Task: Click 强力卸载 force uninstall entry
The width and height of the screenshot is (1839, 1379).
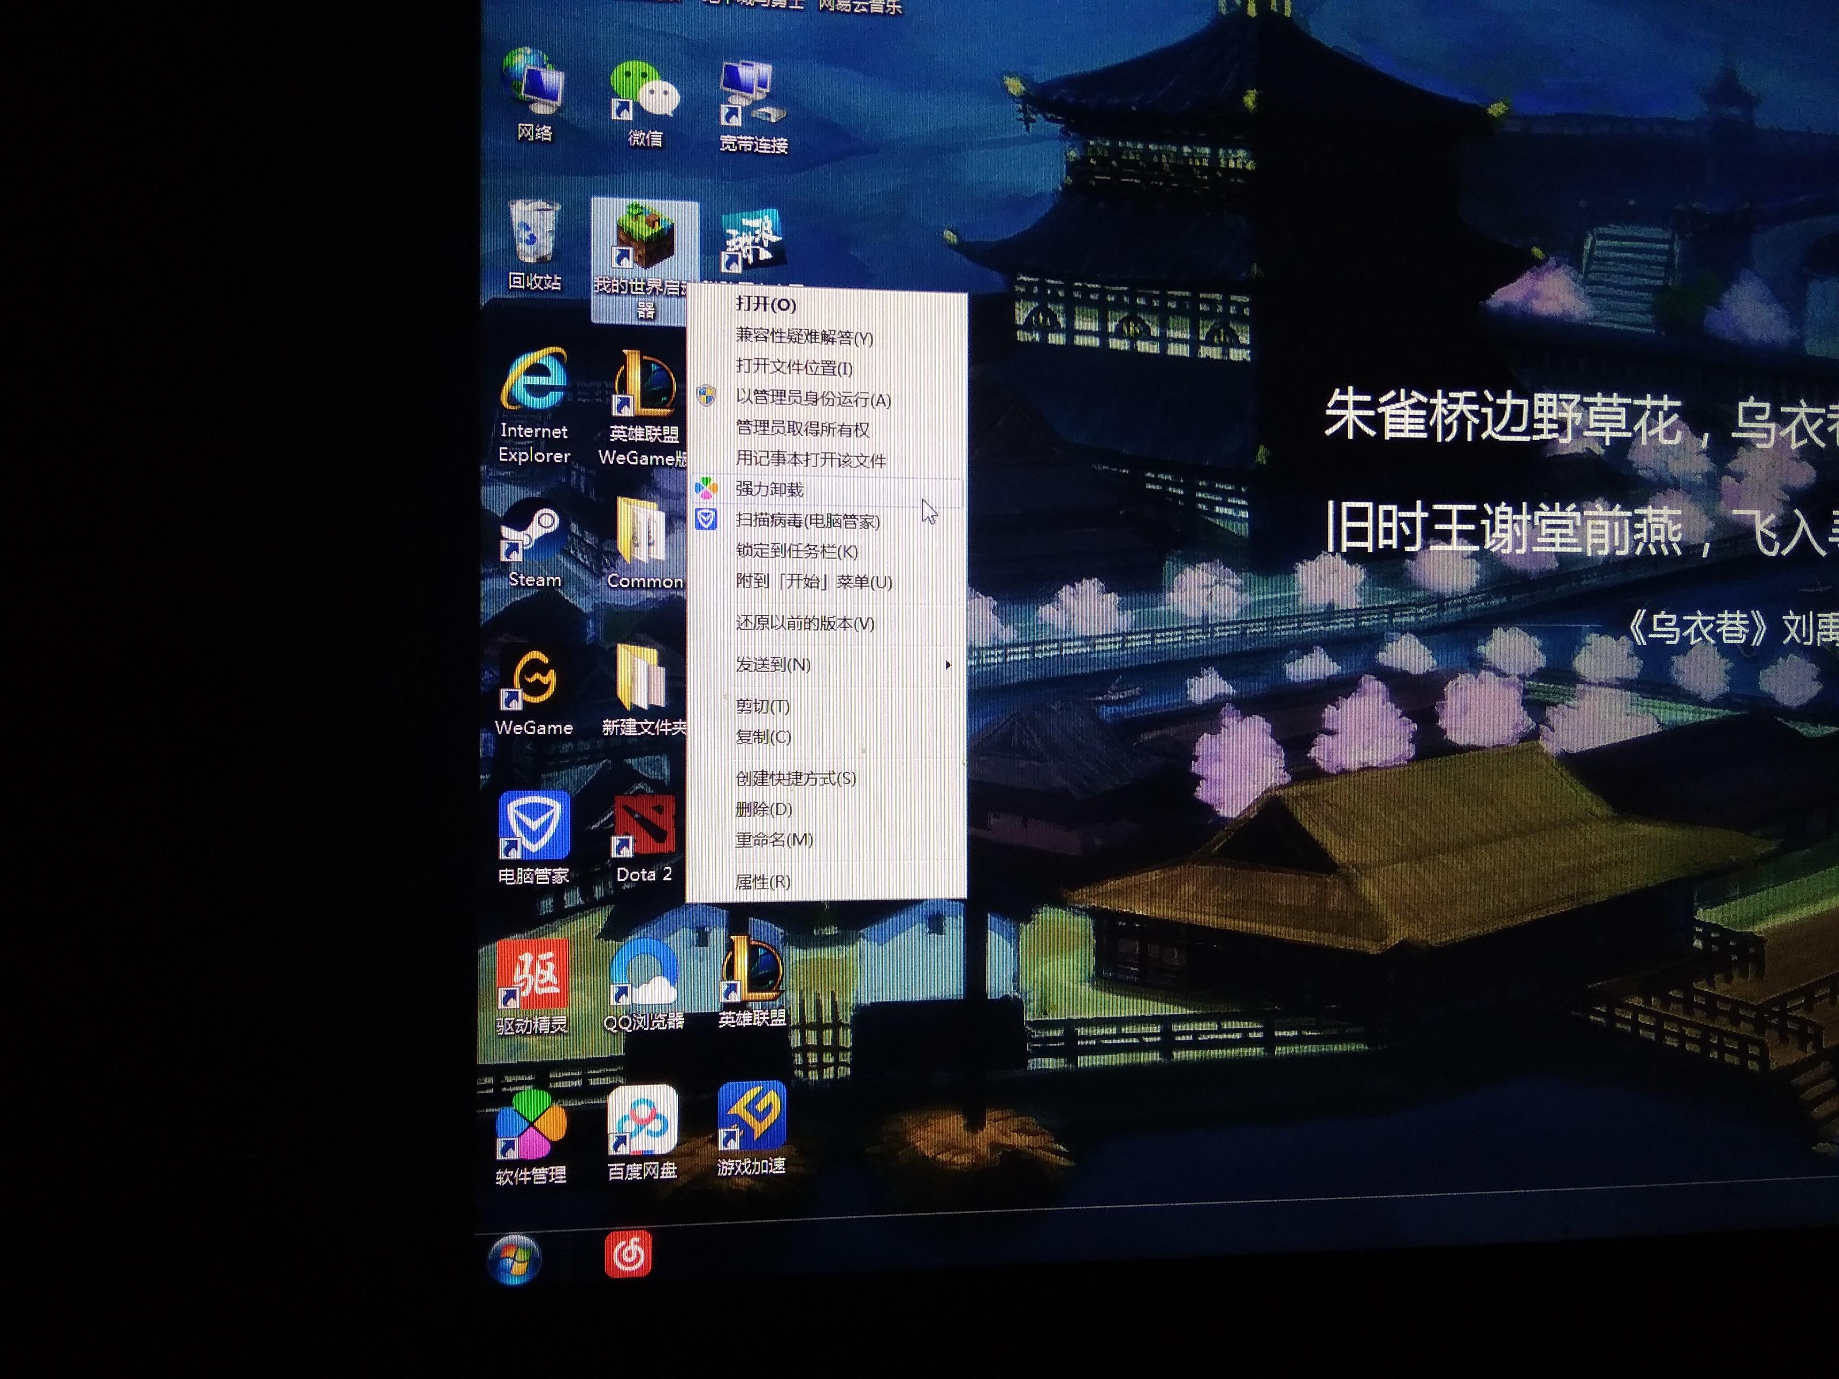Action: (x=827, y=490)
